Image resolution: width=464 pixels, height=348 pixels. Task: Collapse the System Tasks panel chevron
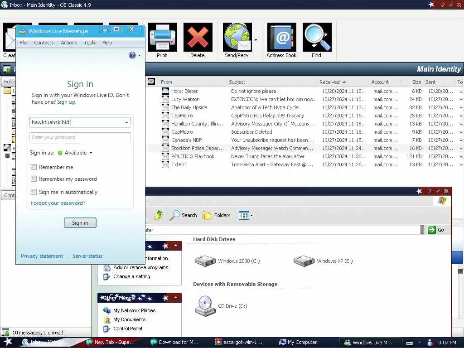click(x=175, y=246)
